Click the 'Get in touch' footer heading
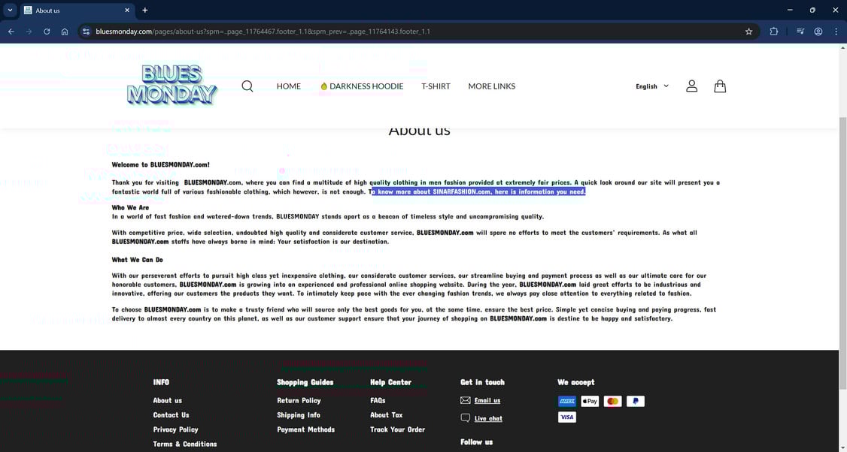Screen dimensions: 847x452 tap(482, 382)
